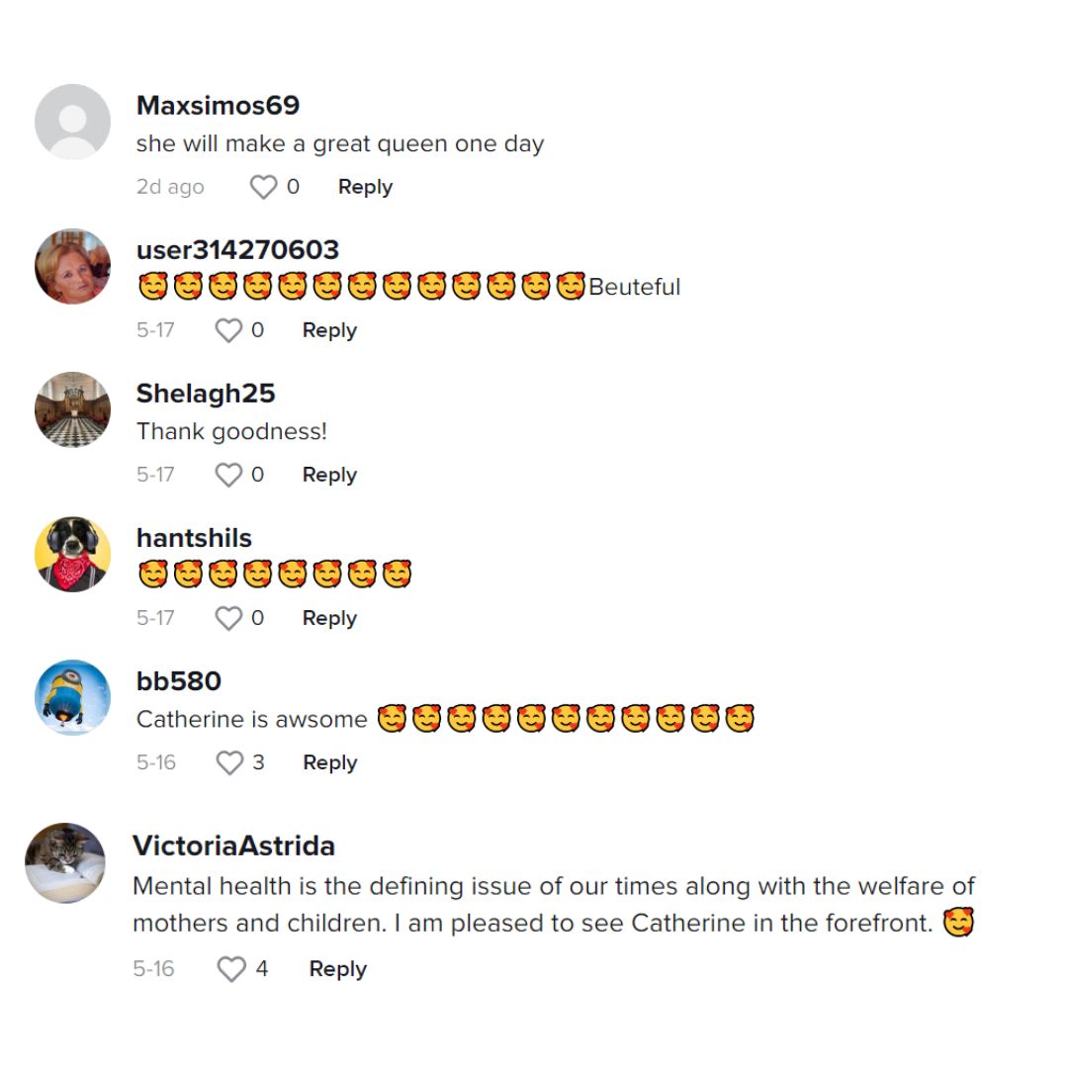Open VictoriaAstrida's cat profile picture

(x=64, y=862)
